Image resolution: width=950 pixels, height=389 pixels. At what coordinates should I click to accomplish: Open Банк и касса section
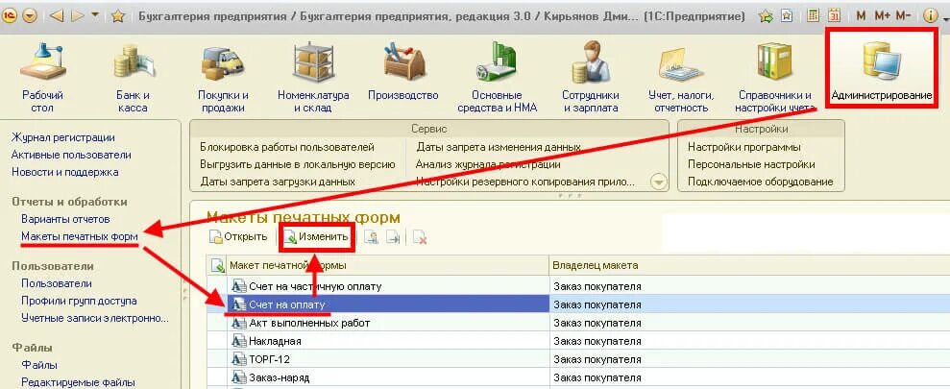tap(133, 77)
